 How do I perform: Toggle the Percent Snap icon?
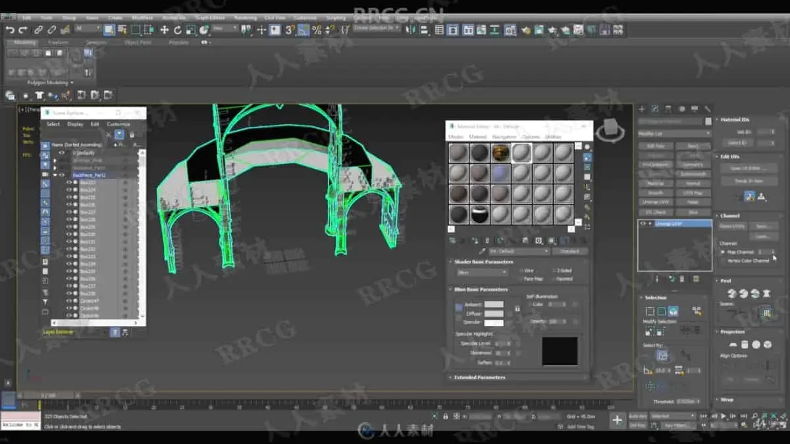(317, 30)
